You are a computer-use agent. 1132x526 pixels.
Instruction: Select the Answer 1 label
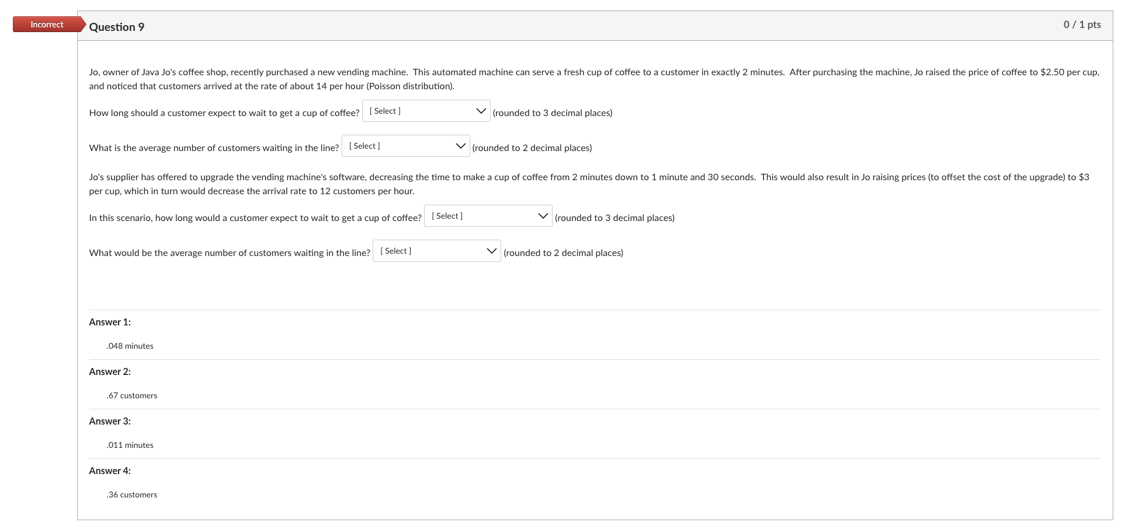[x=109, y=321]
